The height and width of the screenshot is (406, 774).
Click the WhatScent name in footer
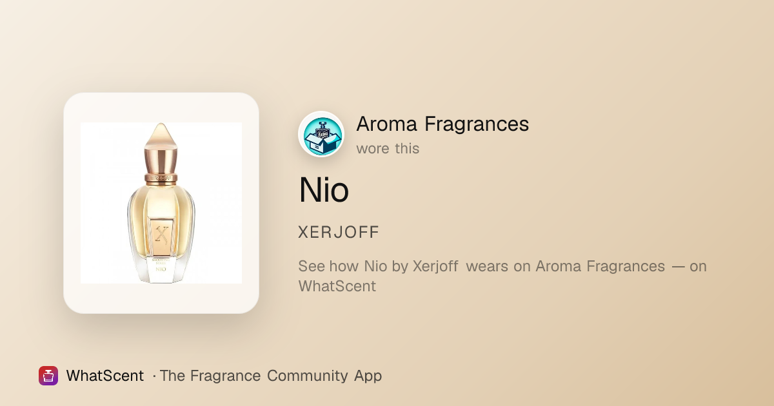[104, 376]
